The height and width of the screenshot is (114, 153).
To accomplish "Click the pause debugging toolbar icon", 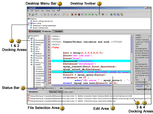I will [106, 14].
